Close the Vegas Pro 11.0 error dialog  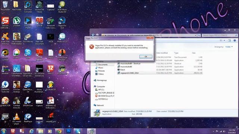point(150,38)
